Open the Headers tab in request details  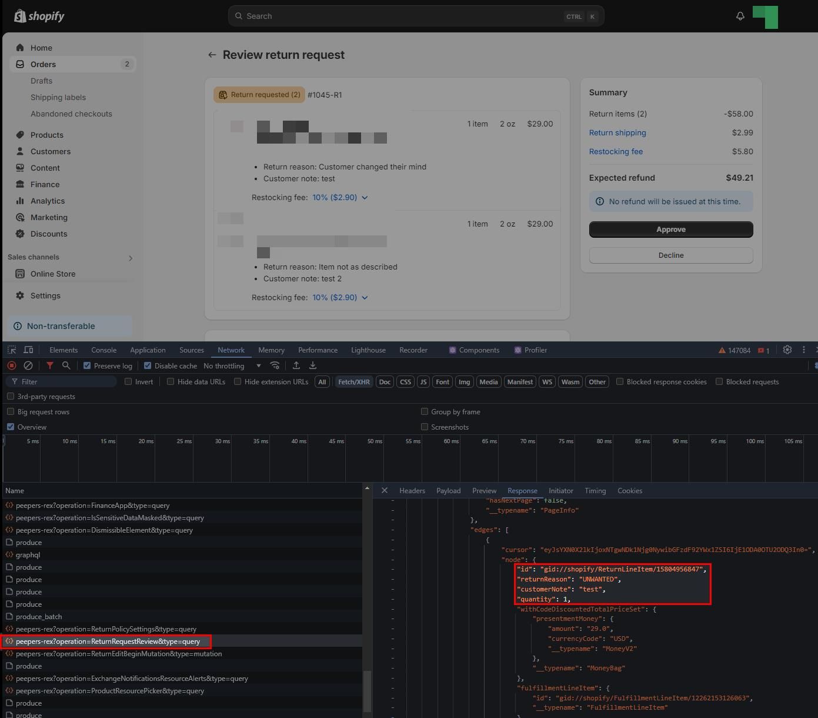[412, 490]
